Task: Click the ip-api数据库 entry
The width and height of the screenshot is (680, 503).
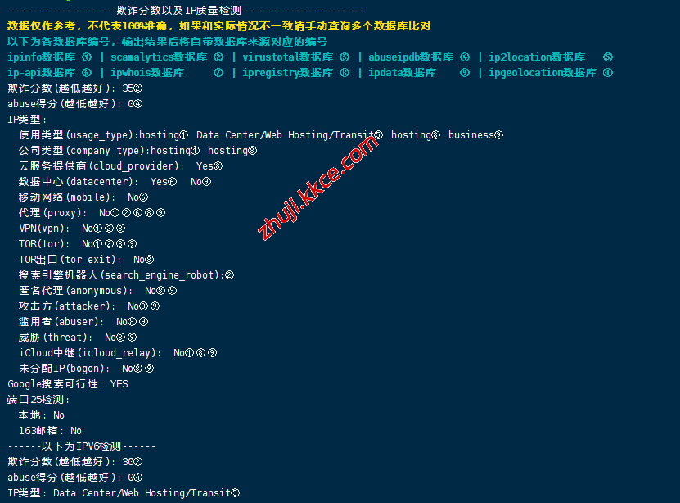Action: [x=41, y=73]
